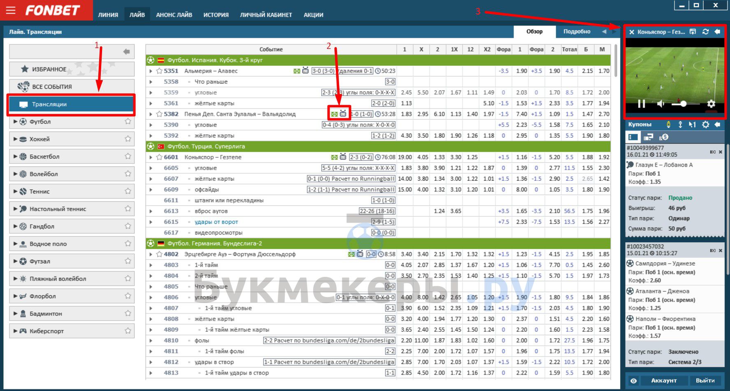
Task: Click the expand coupons height icon
Action: click(x=680, y=124)
